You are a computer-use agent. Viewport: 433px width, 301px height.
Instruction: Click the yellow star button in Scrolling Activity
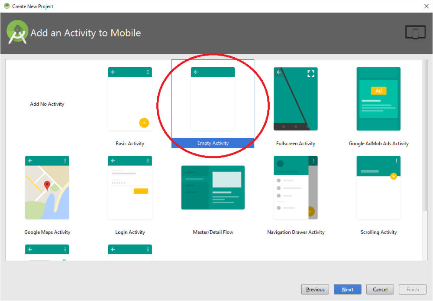click(394, 176)
